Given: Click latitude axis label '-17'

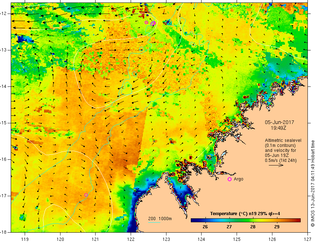Looking at the screenshot, I should pyautogui.click(x=4, y=196).
